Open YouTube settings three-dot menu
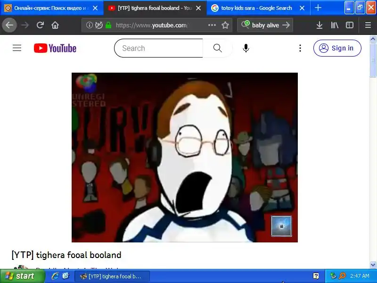This screenshot has width=377, height=283. point(300,48)
